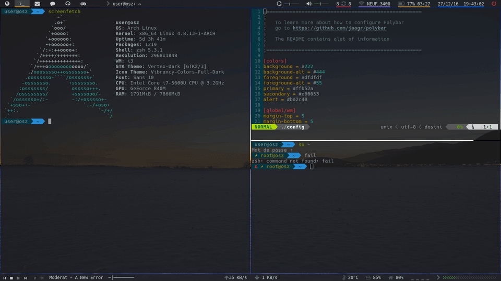This screenshot has height=281, width=501.
Task: Stop music playback
Action: [x=11, y=278]
